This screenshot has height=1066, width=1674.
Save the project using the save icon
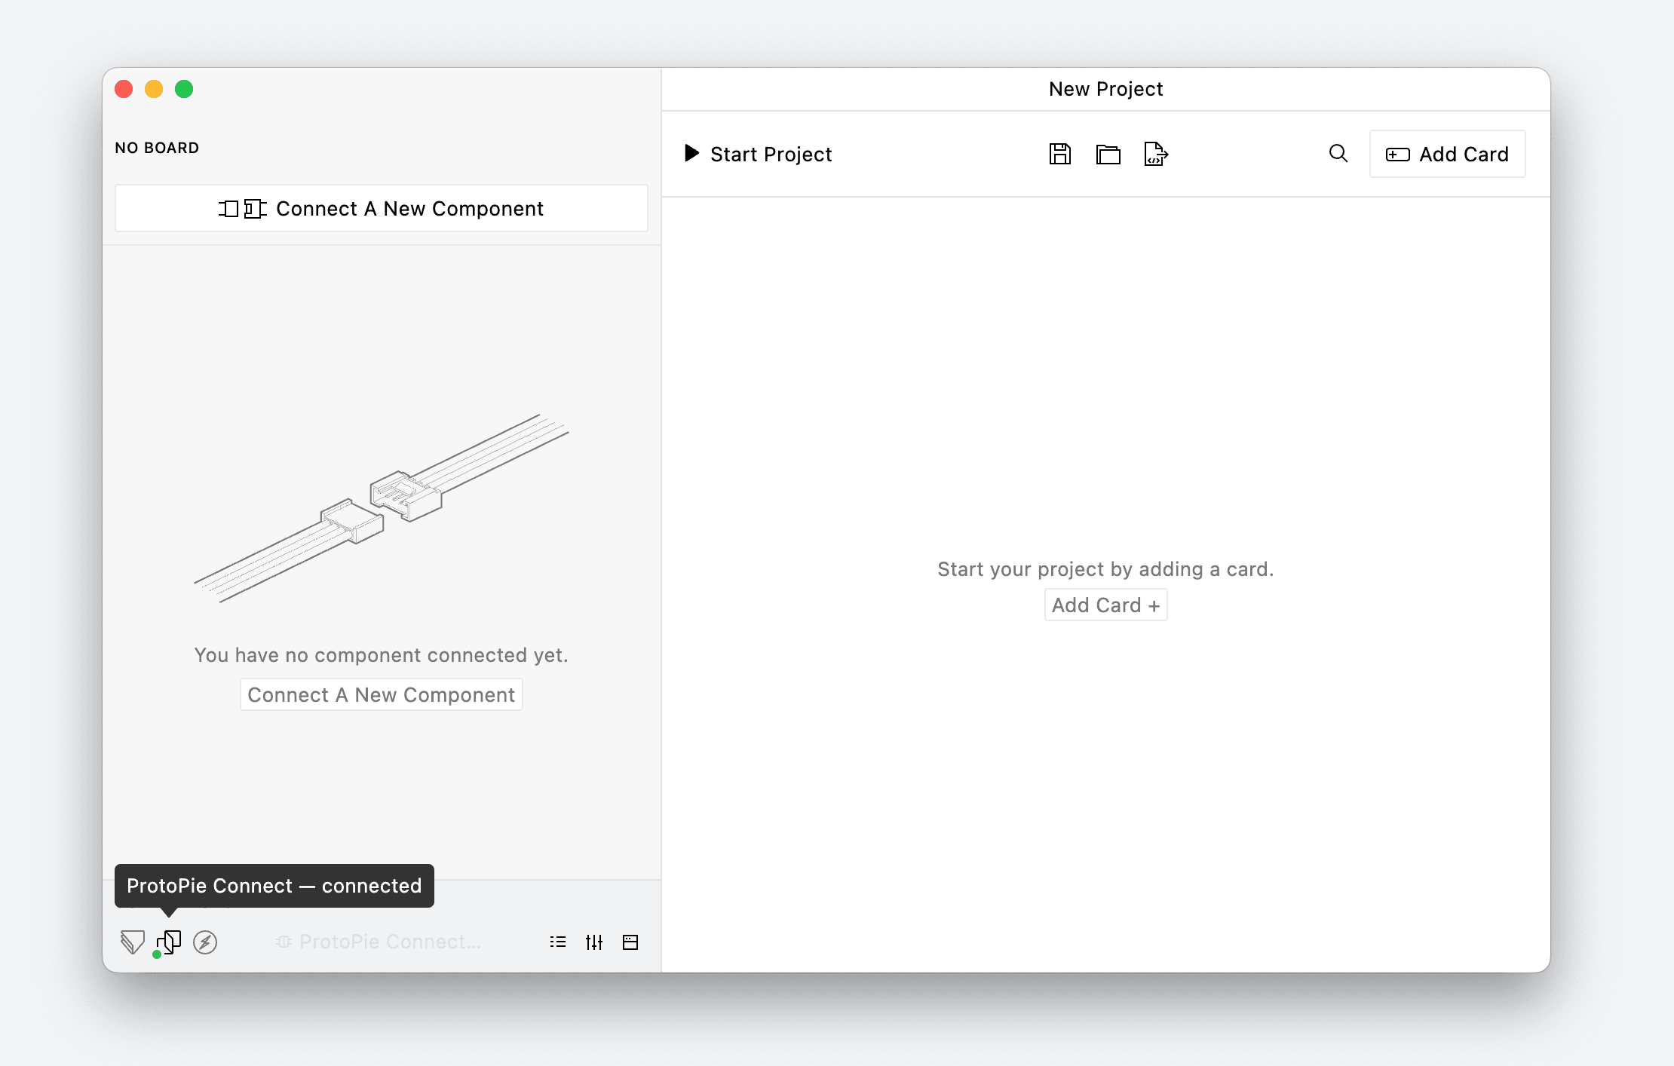(1059, 154)
